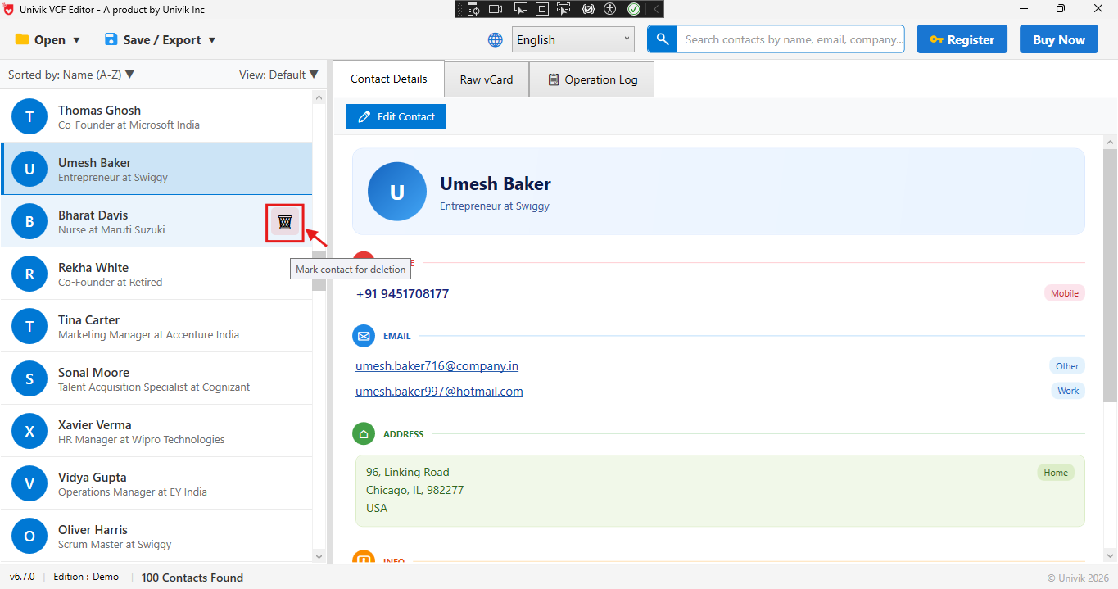Click the Home address type tag
Viewport: 1118px width, 589px height.
tap(1056, 473)
